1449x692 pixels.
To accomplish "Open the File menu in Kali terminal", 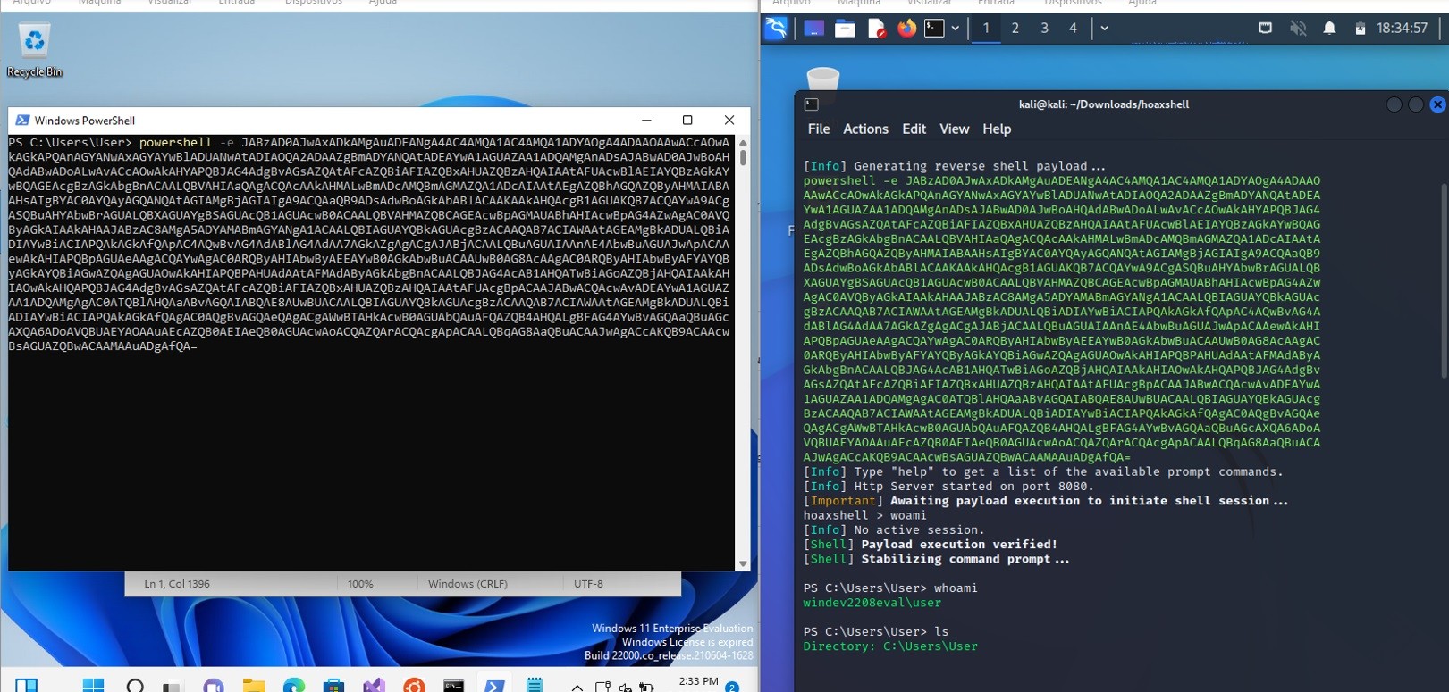I will 819,129.
